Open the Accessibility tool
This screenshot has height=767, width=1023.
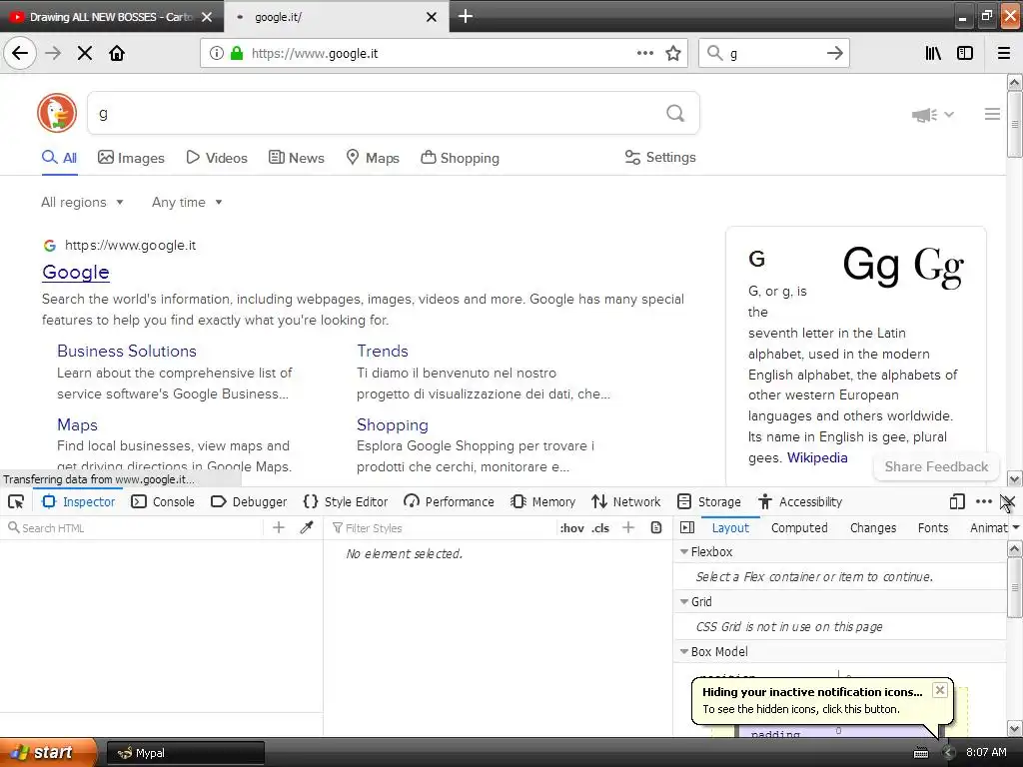point(800,501)
